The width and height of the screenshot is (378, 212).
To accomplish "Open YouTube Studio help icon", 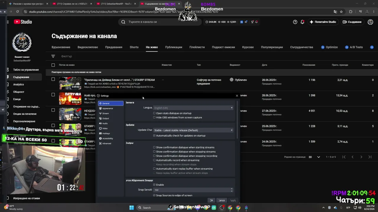I will [x=295, y=22].
